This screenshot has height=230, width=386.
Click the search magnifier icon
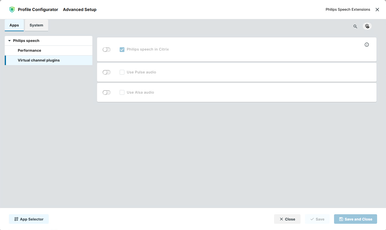tap(355, 26)
